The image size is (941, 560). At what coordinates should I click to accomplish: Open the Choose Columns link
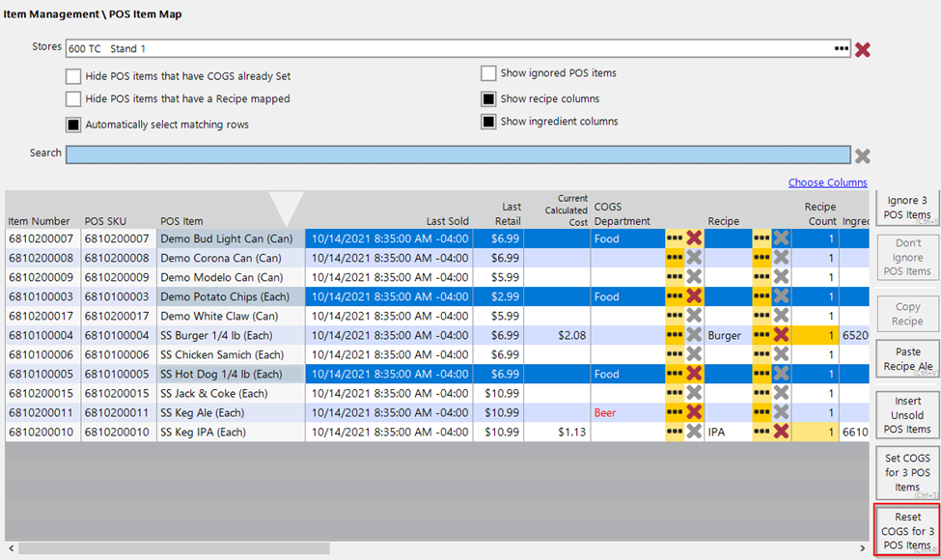tap(827, 182)
